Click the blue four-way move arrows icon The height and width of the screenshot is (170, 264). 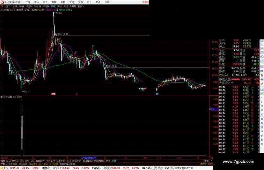coord(262,79)
